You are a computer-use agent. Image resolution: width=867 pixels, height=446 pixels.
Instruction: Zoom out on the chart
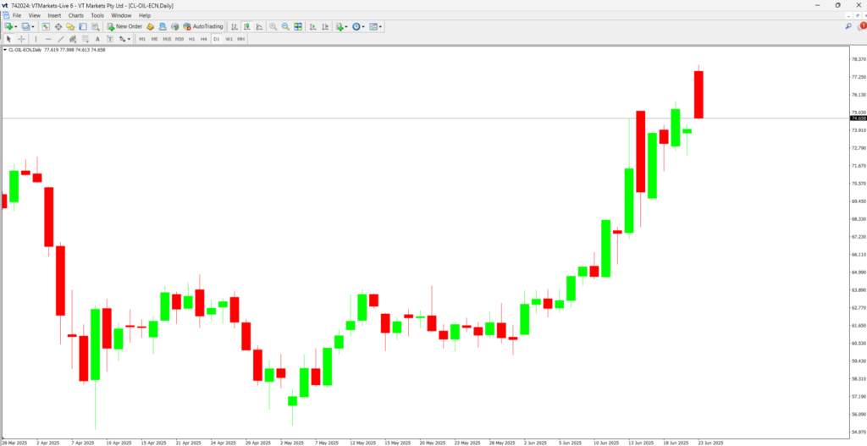285,26
